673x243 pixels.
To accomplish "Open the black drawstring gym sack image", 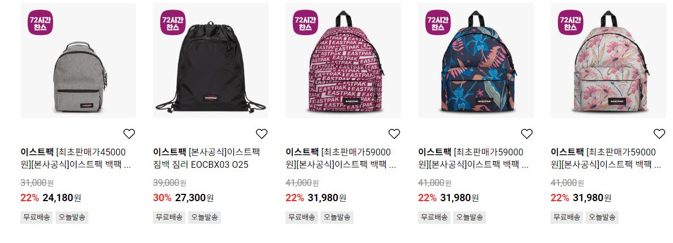I will click(211, 61).
